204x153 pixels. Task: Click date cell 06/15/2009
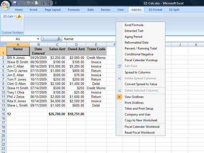(x=39, y=97)
